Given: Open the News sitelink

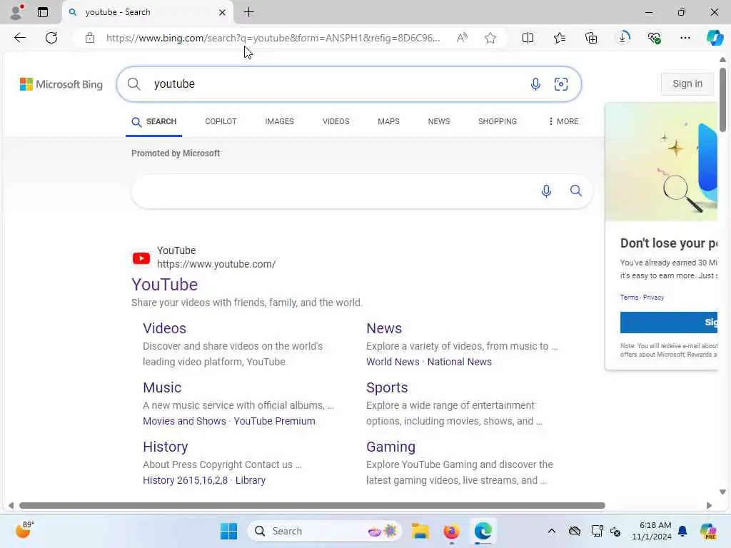Looking at the screenshot, I should 383,328.
